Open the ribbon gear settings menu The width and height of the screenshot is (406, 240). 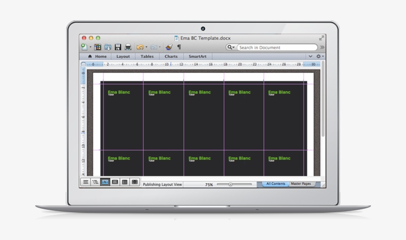click(319, 56)
